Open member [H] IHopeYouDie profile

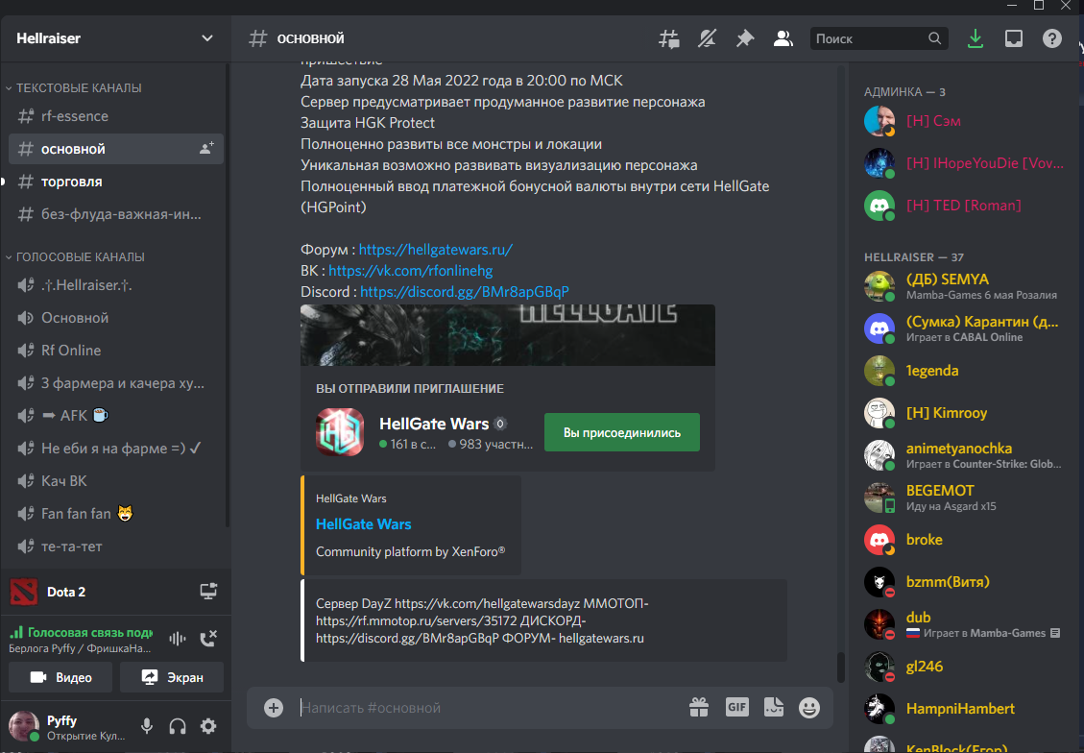coord(965,163)
